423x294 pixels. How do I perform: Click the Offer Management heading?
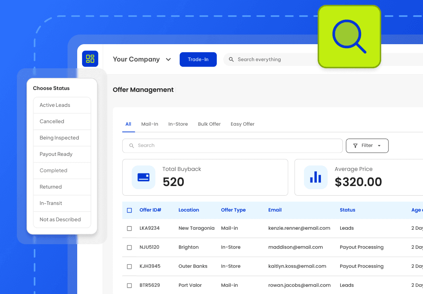coord(143,90)
